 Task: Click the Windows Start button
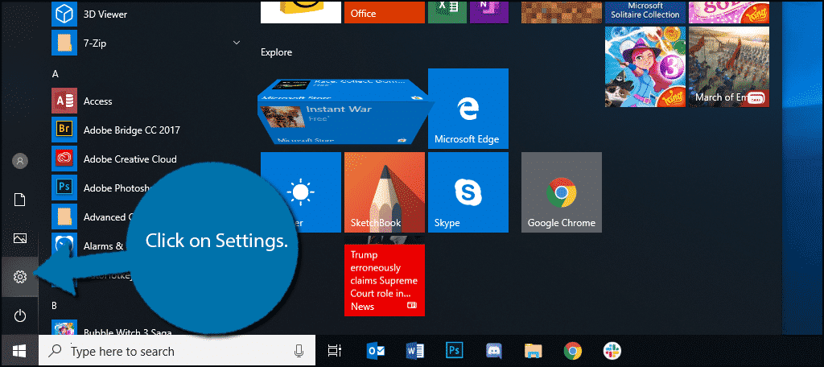[x=19, y=351]
